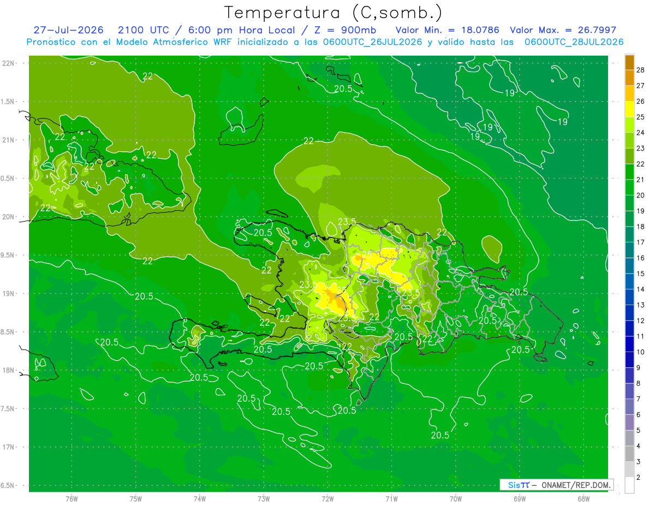
Task: Click the legend scale label '2'
Action: 639,478
